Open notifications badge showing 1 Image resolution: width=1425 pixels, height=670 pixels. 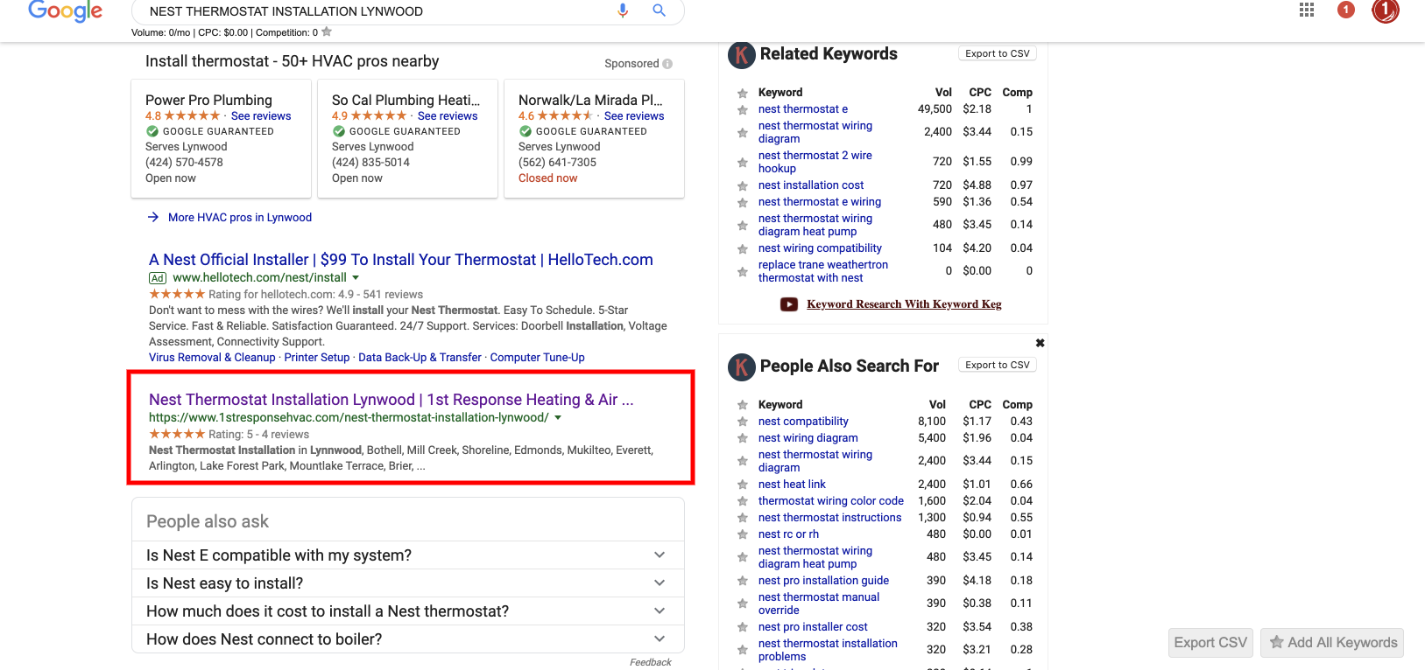point(1346,10)
